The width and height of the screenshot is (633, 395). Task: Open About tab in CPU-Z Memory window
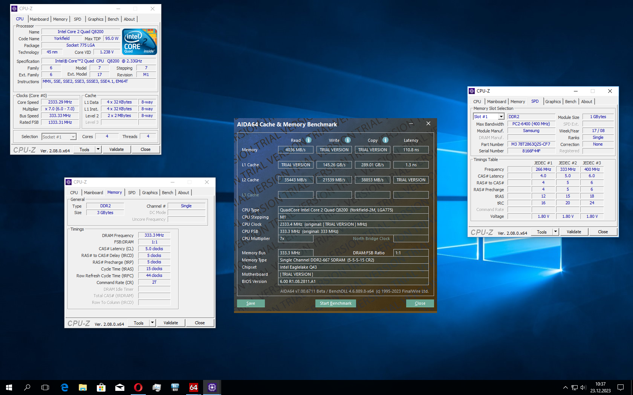183,193
